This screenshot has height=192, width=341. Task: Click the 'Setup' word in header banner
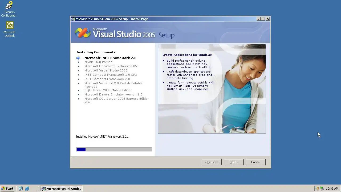167,35
